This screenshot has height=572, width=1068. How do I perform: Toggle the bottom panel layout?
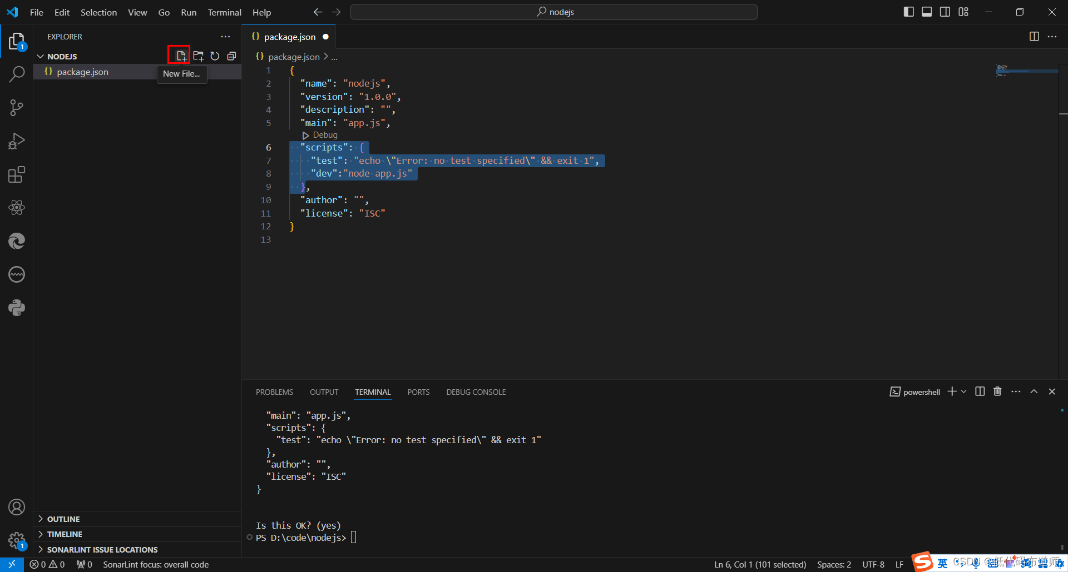click(927, 12)
